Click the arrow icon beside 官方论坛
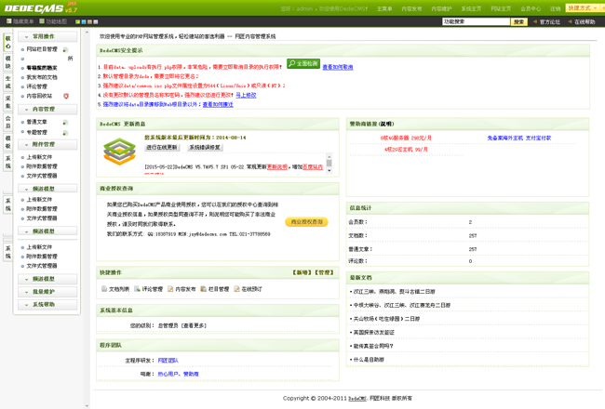This screenshot has height=409, width=605. (x=535, y=21)
